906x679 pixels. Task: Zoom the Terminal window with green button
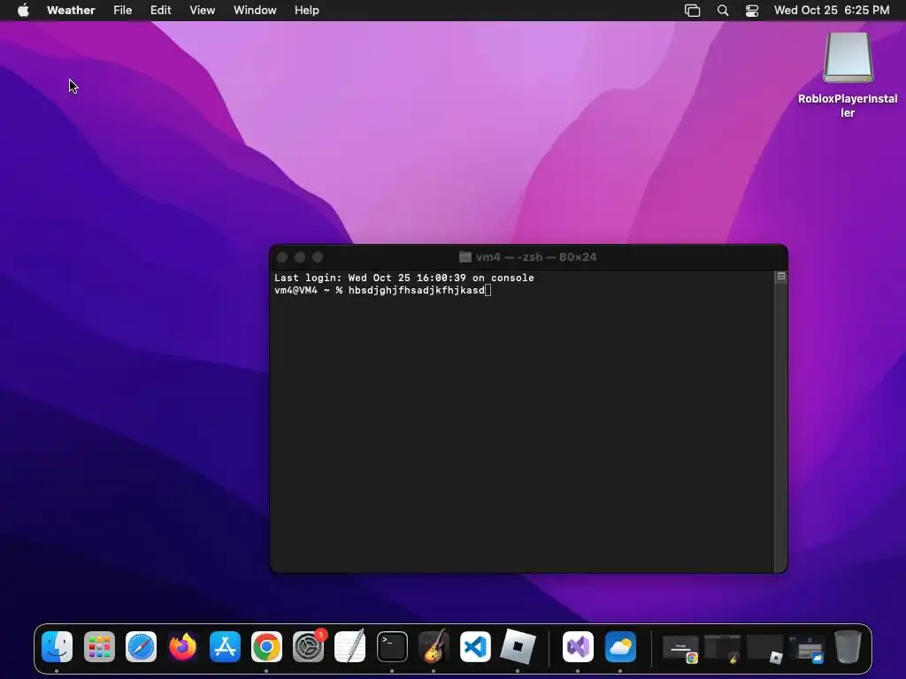[x=318, y=257]
